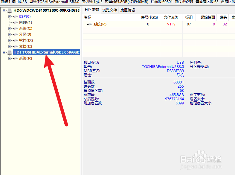Expand the 软件(D:) partition node
Screen dimensions: 235x175
pyautogui.click(x=10, y=40)
